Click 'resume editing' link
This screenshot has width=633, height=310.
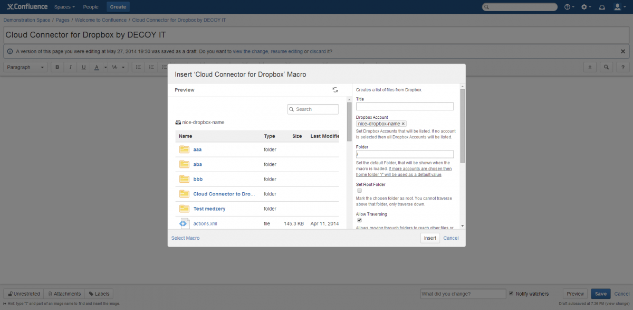pos(287,51)
